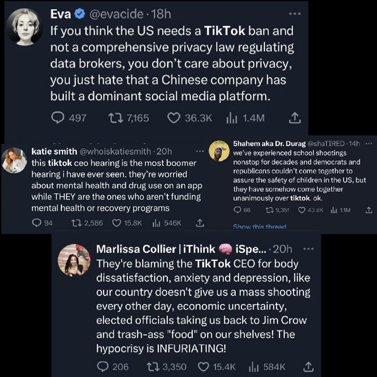This screenshot has height=377, width=377.
Task: Open more options on Eva's tweet
Action: (x=295, y=14)
